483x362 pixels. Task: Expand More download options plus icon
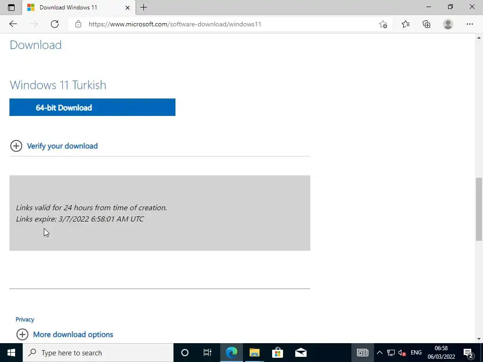[22, 334]
